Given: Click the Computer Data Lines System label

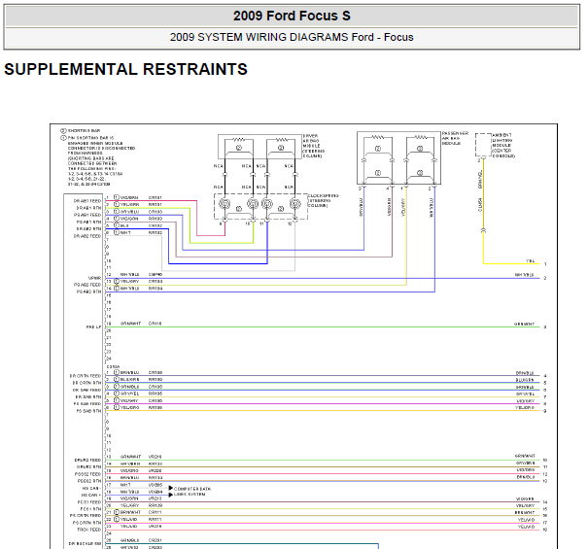Looking at the screenshot, I should (x=192, y=492).
